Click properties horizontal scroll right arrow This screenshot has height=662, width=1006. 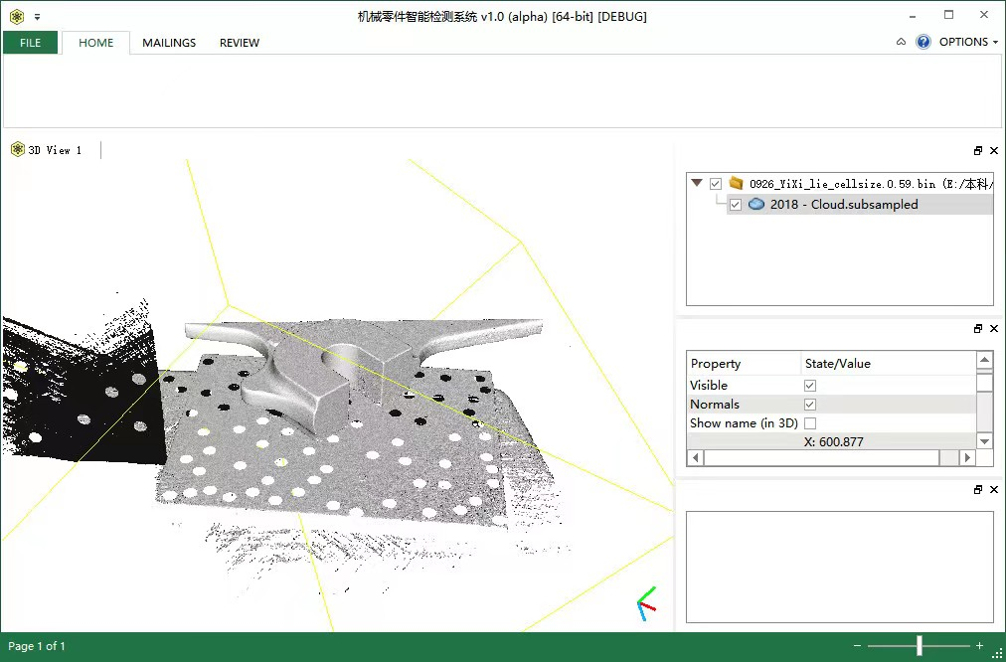coord(967,457)
